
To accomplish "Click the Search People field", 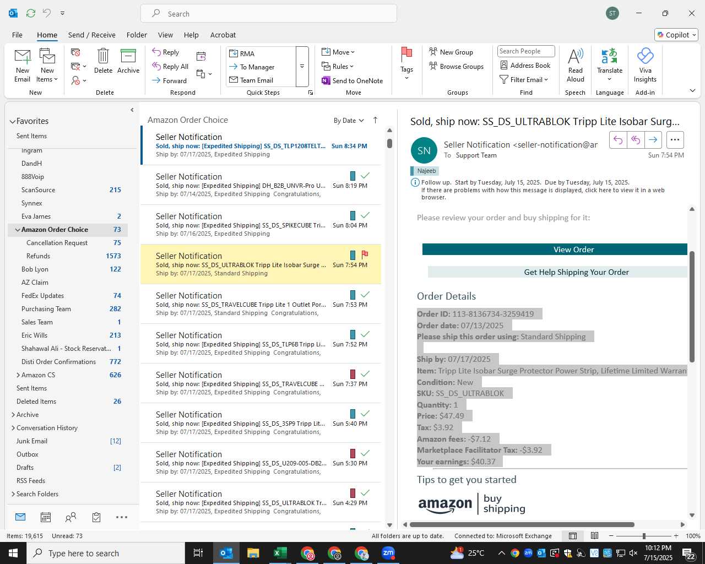I will click(526, 51).
